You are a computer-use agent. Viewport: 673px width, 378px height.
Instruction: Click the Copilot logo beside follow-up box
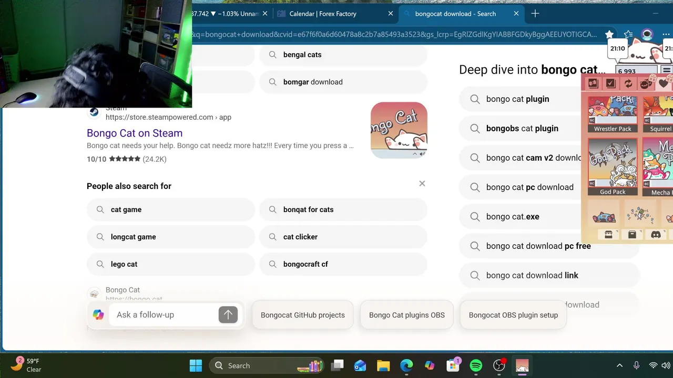[x=98, y=314]
